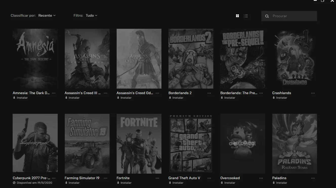Select the Farming Simulator 19 cover art
Screen dimensions: 336x188
coord(87,144)
